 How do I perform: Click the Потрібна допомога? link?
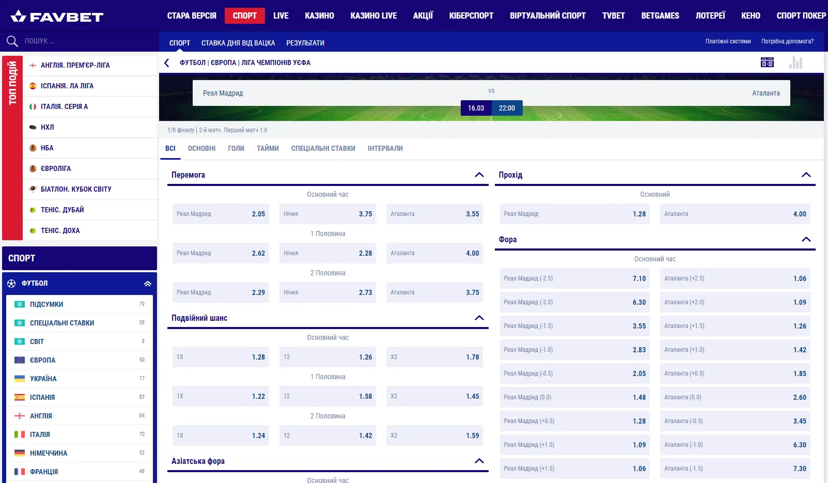tap(787, 41)
